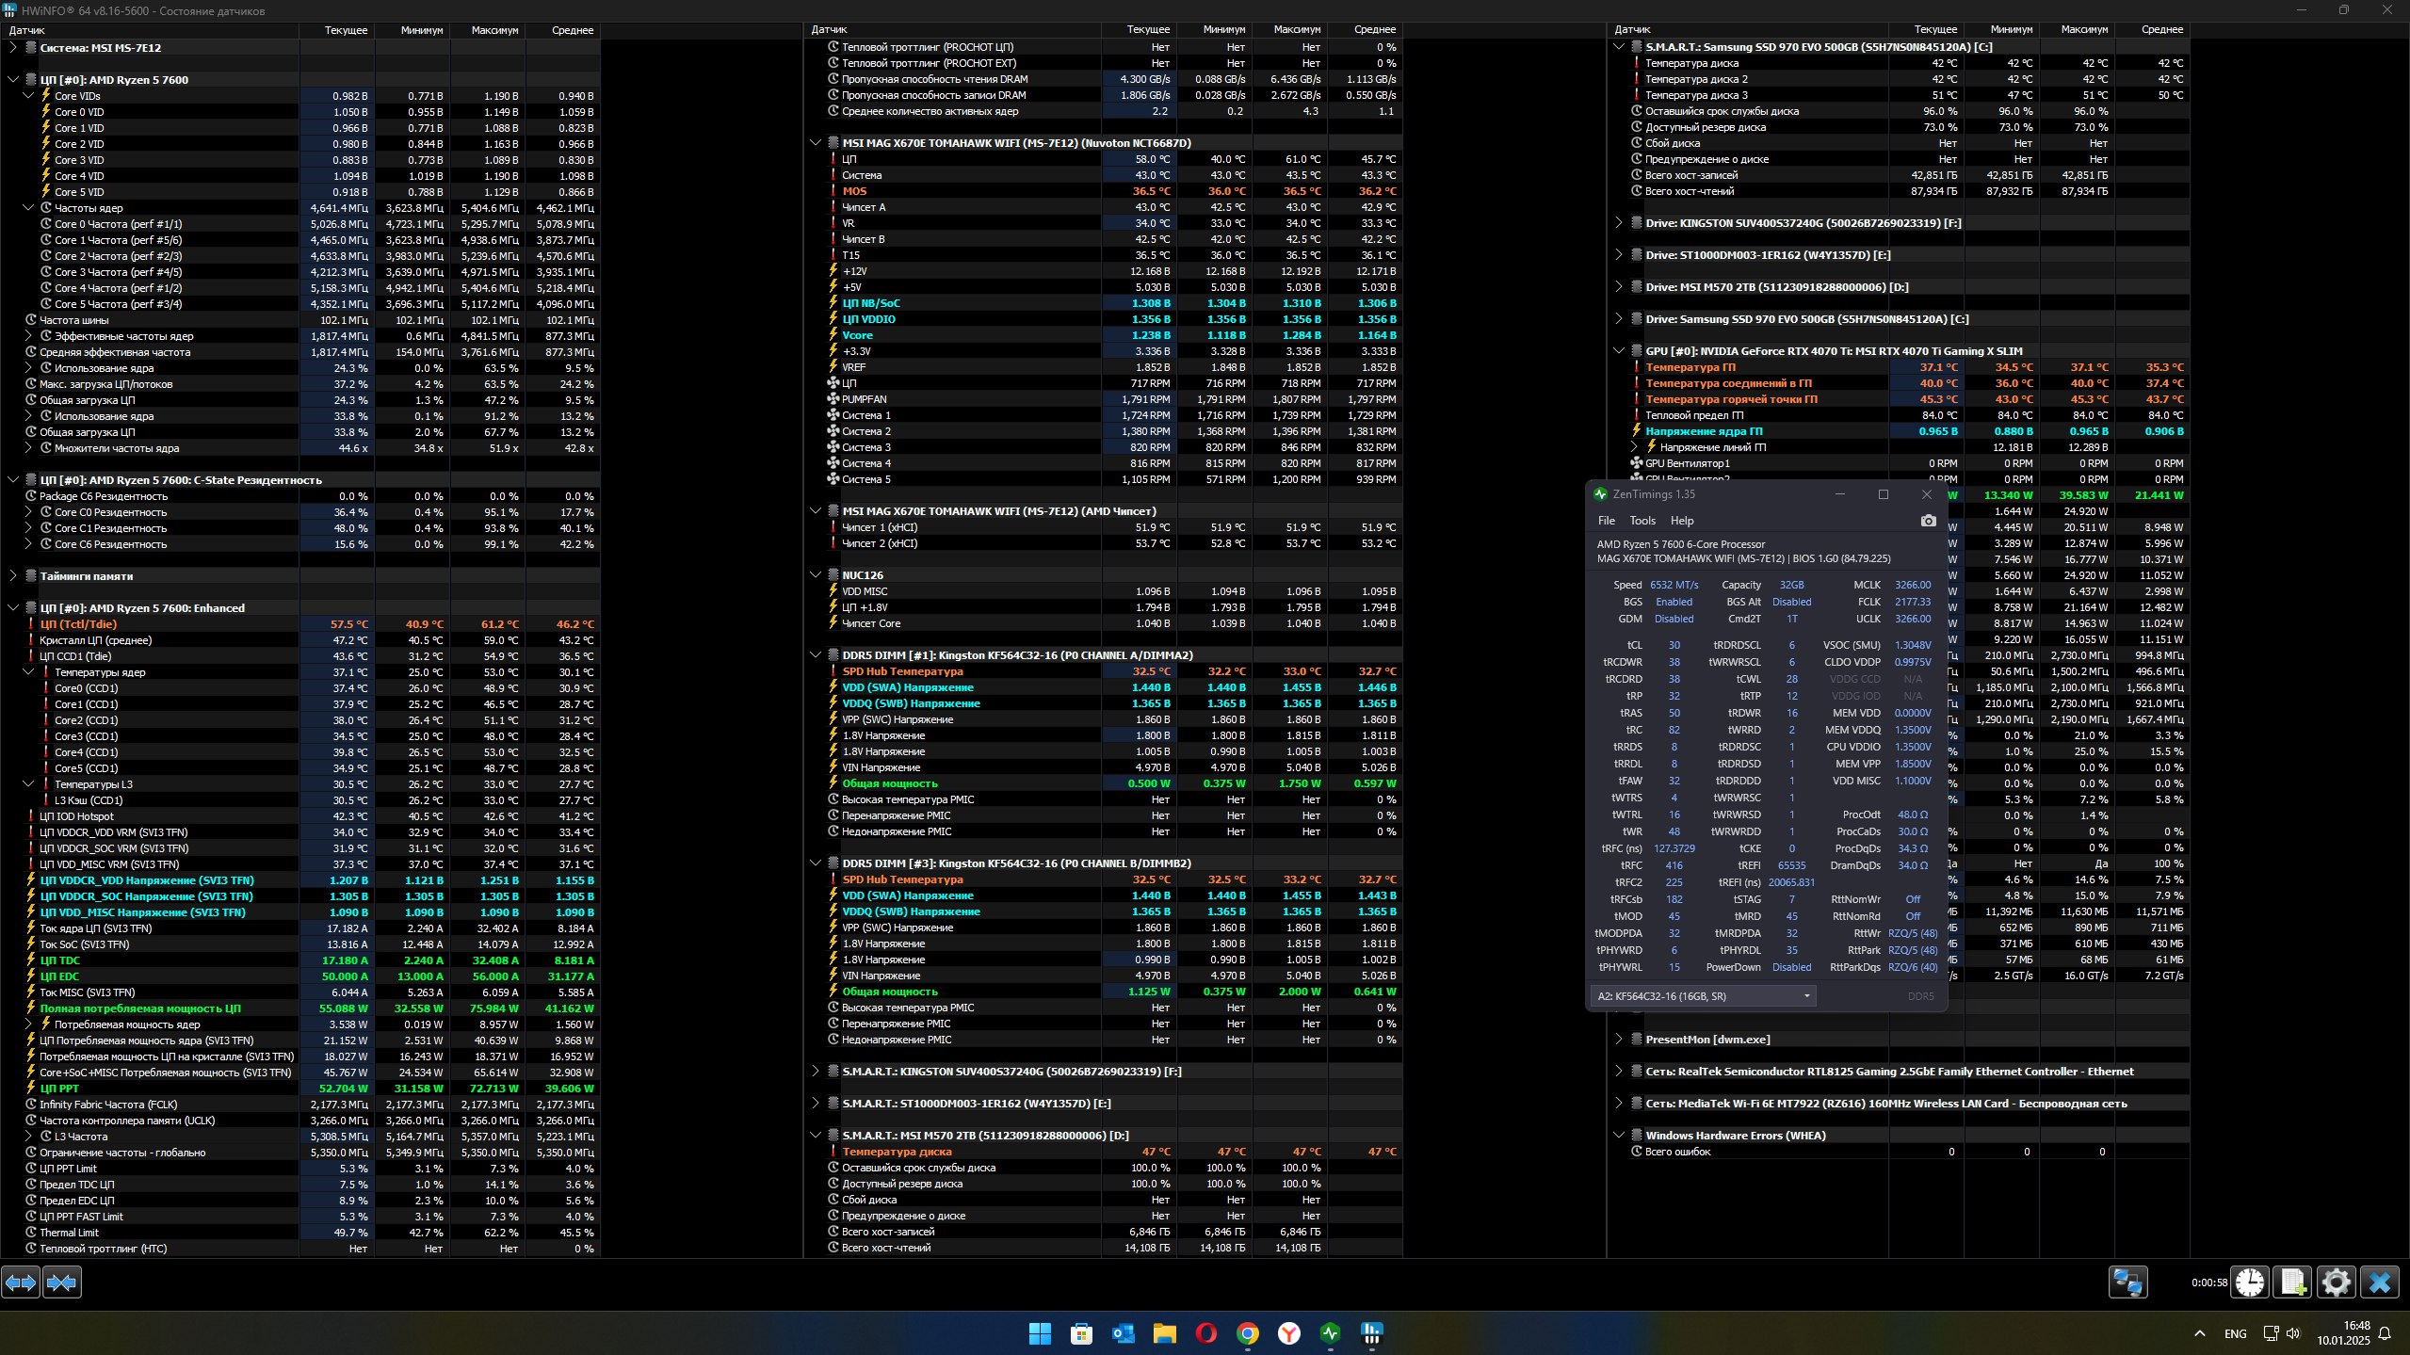Open the Tools menu in ZenTimings
Viewport: 2410px width, 1355px height.
[x=1642, y=521]
